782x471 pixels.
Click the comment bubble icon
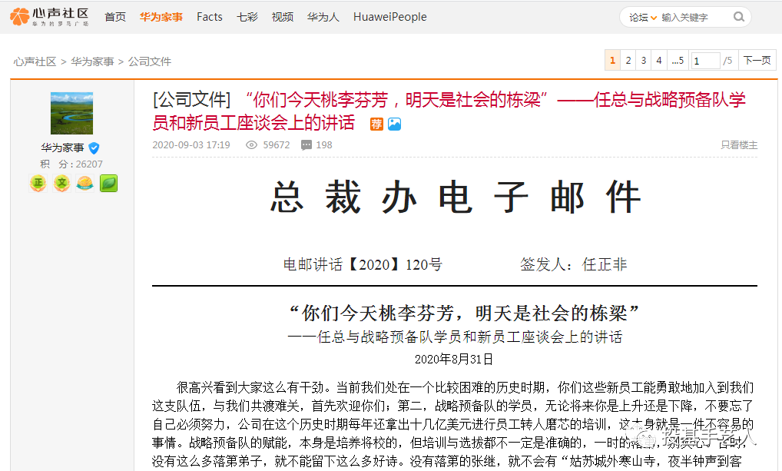tap(307, 145)
